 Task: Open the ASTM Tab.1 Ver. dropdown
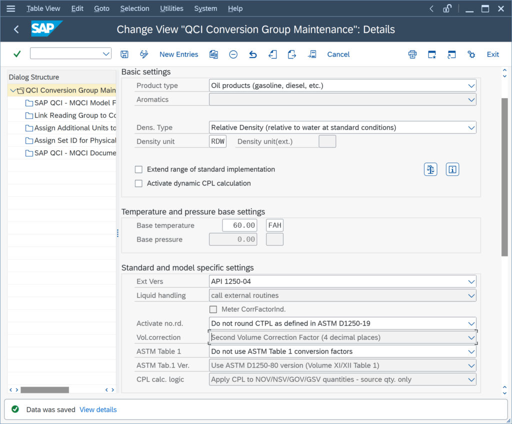(471, 365)
